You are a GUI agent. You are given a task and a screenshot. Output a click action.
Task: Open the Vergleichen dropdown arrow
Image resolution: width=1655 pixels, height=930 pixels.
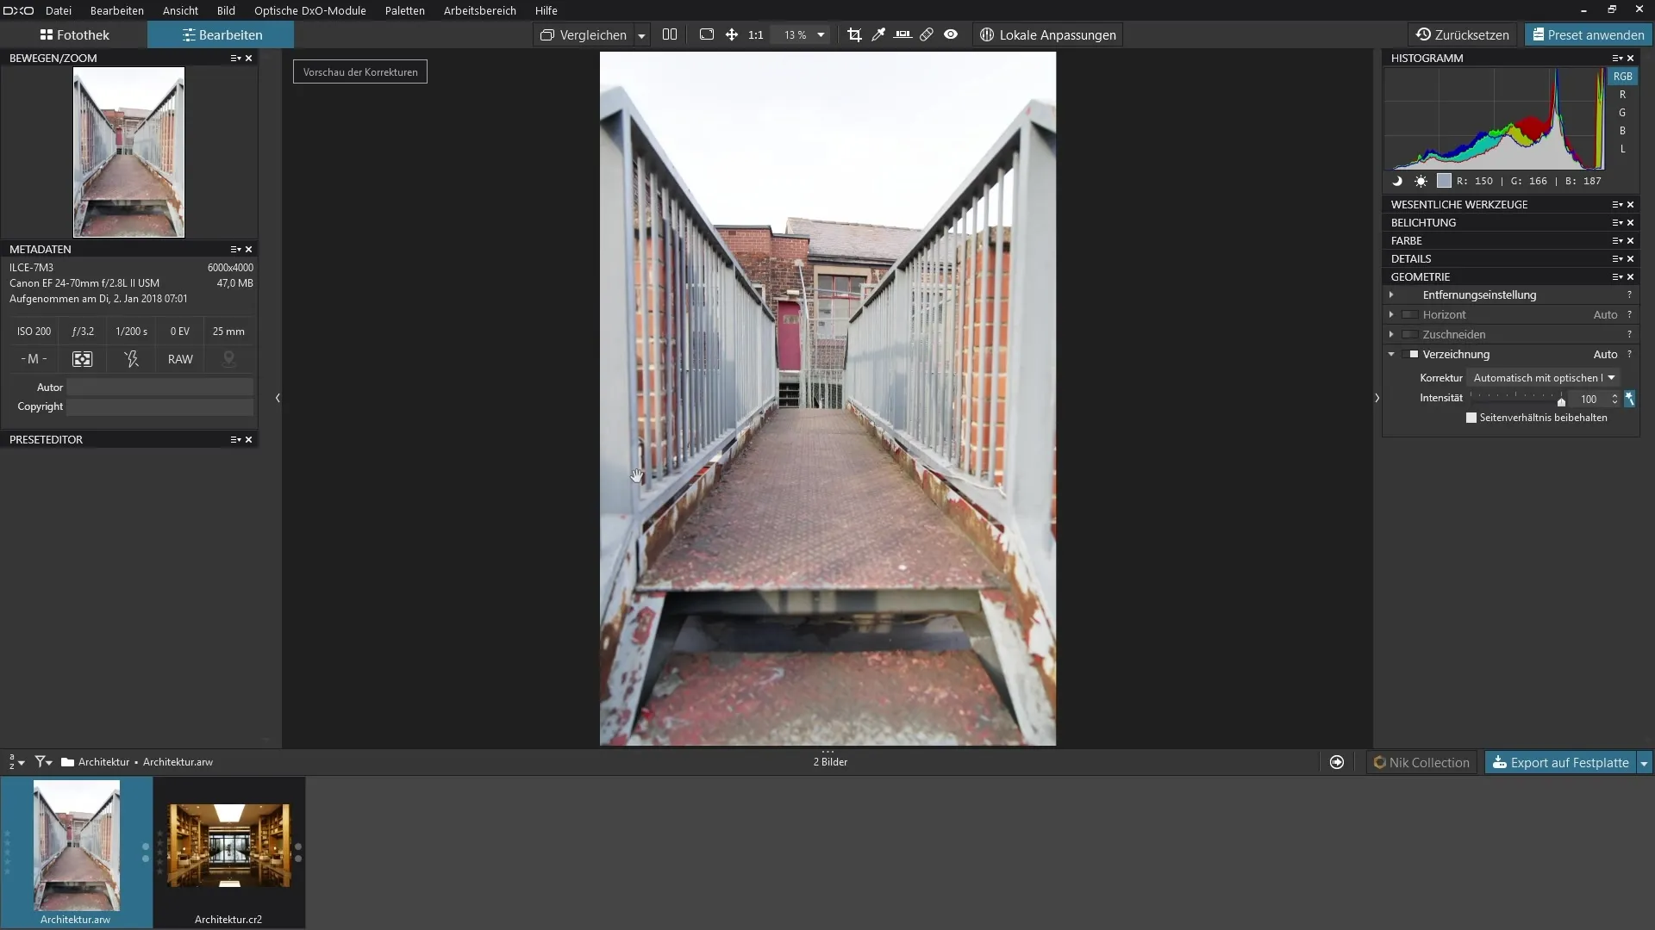(x=641, y=35)
